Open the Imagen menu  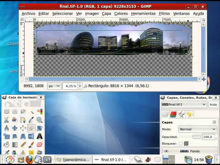(92, 14)
